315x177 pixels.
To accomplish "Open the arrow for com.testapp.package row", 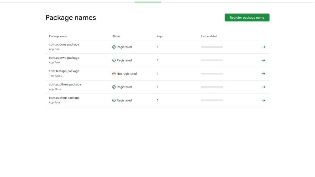I will (x=263, y=73).
